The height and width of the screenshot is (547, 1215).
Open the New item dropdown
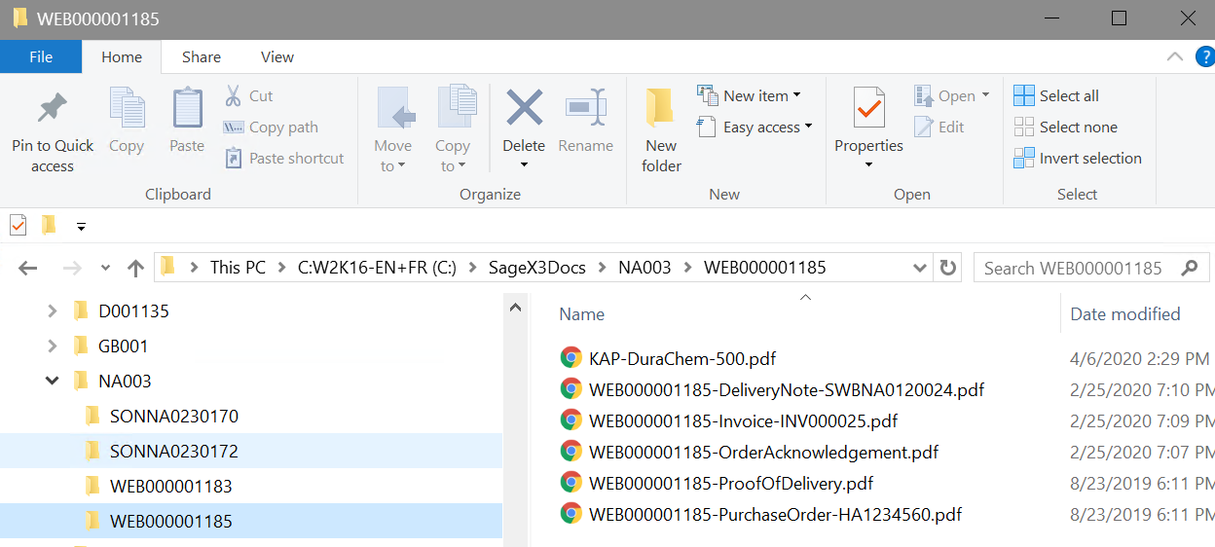pos(750,95)
